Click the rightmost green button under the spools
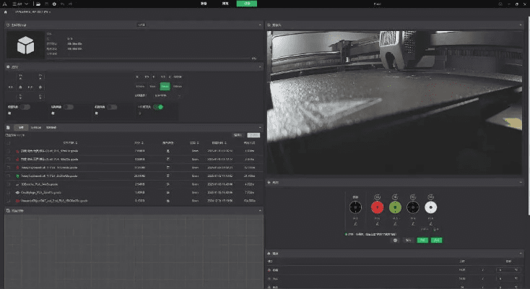This screenshot has height=289, width=530. point(436,240)
